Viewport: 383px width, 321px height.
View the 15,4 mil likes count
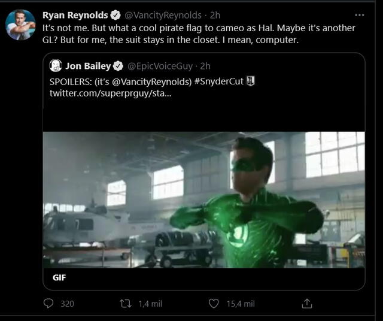click(240, 304)
